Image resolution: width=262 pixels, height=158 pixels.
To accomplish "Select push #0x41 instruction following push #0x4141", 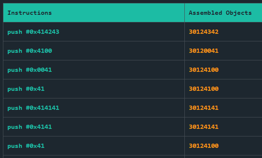I will pos(94,146).
